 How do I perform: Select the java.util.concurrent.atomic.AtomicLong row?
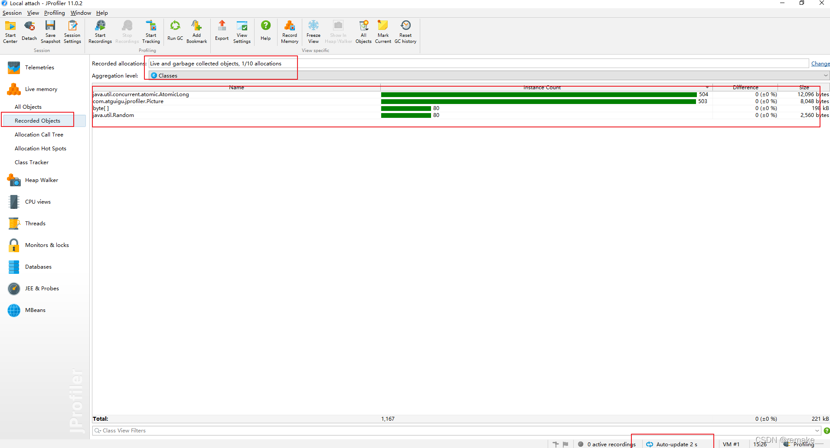pyautogui.click(x=461, y=94)
